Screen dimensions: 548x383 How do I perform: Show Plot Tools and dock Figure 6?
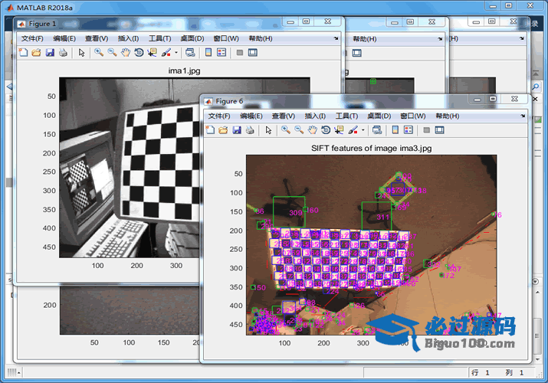[441, 130]
